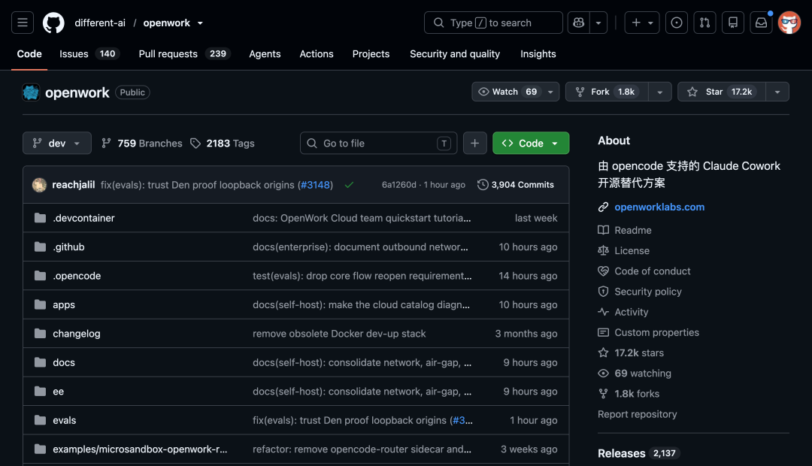Screen dimensions: 812x466
Task: Open examples/microsandbox-openwork folder
Action: 140,449
